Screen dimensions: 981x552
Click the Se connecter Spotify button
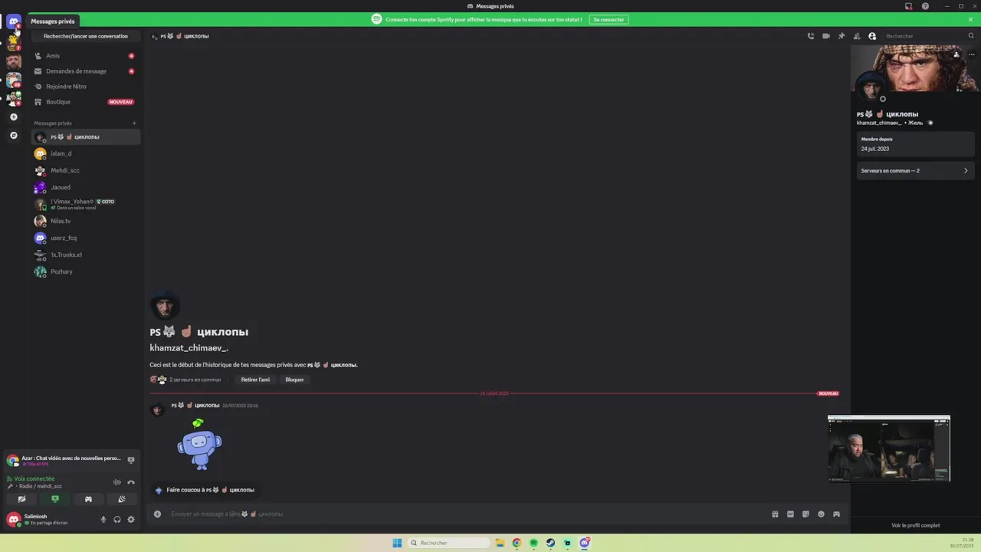(x=609, y=19)
